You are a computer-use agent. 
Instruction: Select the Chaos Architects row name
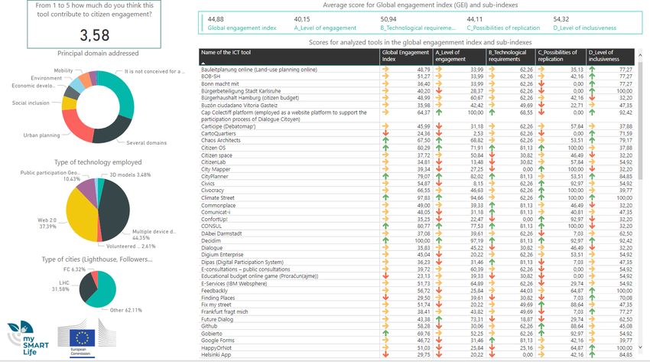pyautogui.click(x=221, y=141)
